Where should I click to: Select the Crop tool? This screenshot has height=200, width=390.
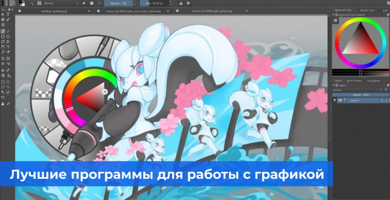(3, 58)
